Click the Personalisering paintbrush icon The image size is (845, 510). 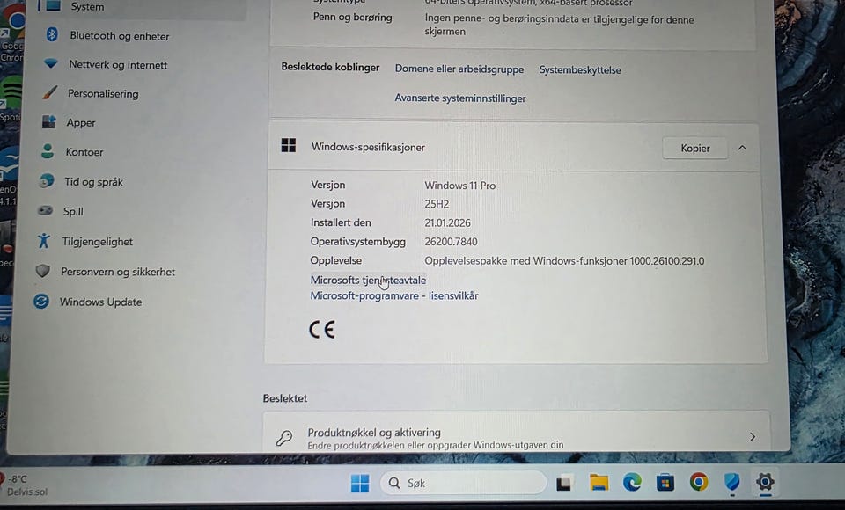tap(49, 92)
